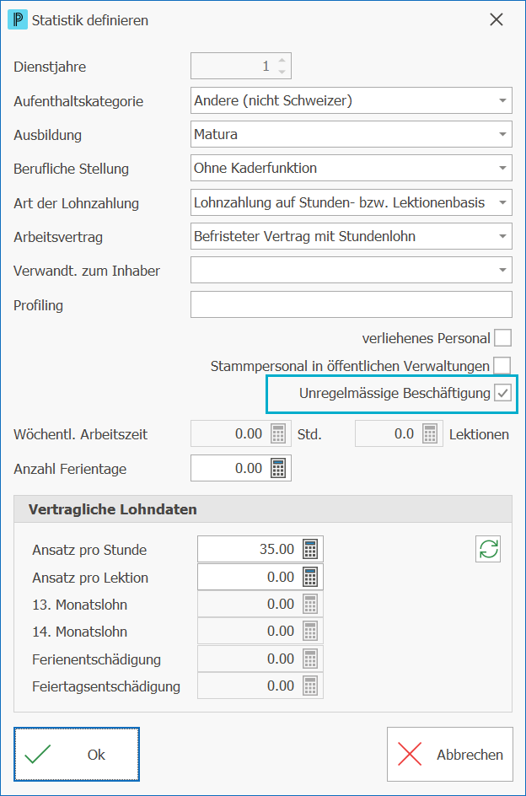
Task: Toggle Stammpersonal in öffentlichen Verwaltungen checkbox
Action: coord(502,365)
